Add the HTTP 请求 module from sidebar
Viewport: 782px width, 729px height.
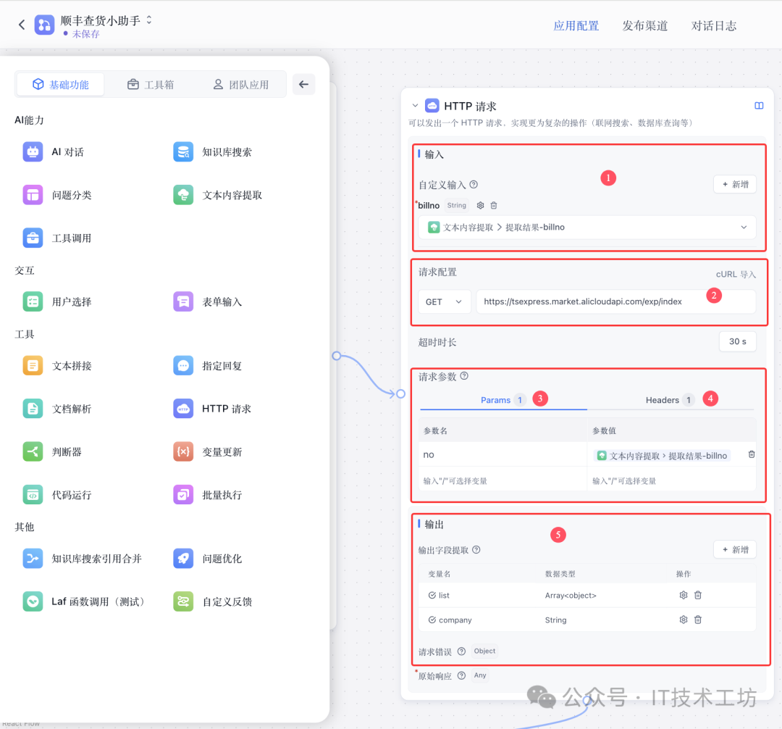pos(183,409)
